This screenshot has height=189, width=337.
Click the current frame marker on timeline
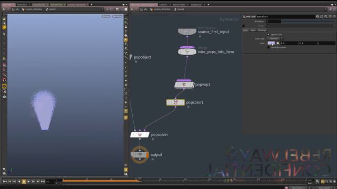[x=140, y=180]
